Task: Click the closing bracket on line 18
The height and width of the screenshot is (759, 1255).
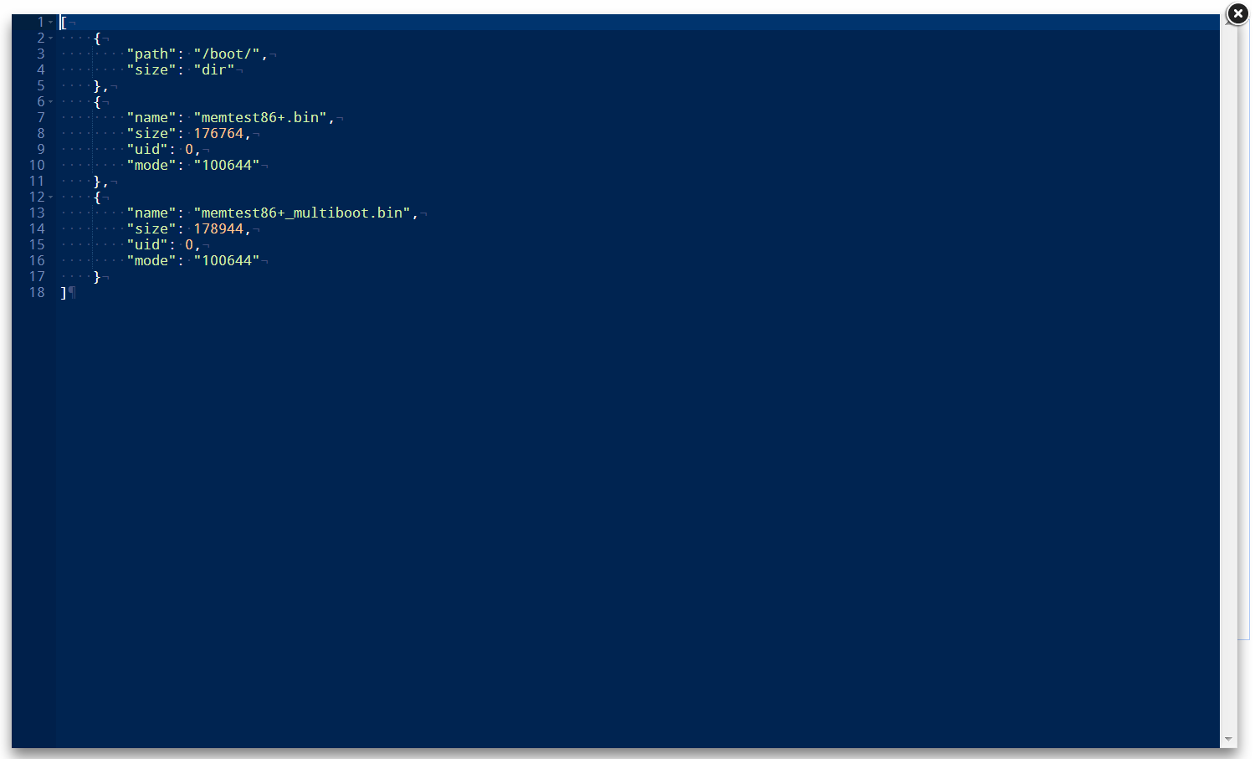Action: (x=62, y=292)
